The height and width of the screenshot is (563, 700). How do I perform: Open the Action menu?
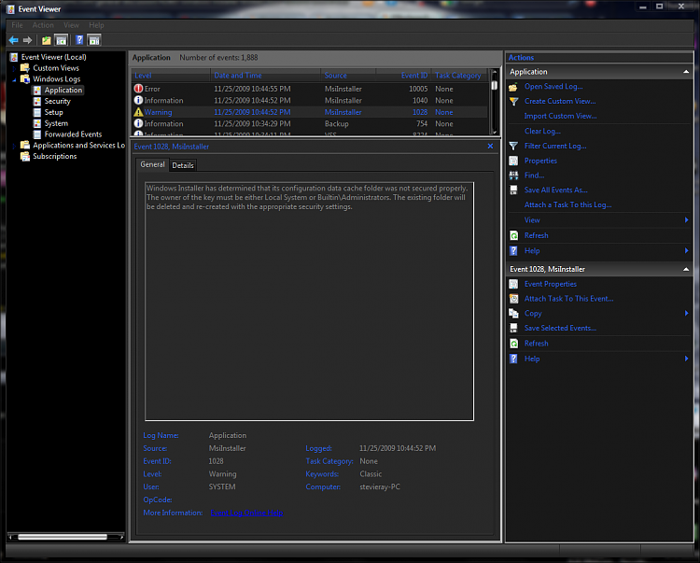[43, 25]
